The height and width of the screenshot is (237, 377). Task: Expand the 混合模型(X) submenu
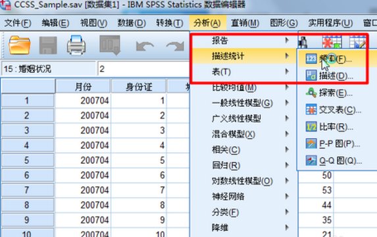[244, 134]
